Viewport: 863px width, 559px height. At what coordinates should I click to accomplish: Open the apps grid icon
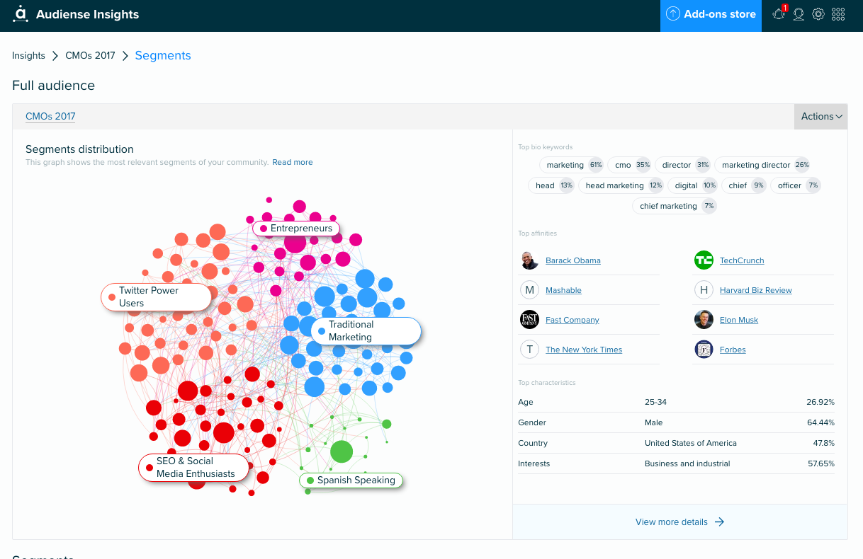[838, 14]
